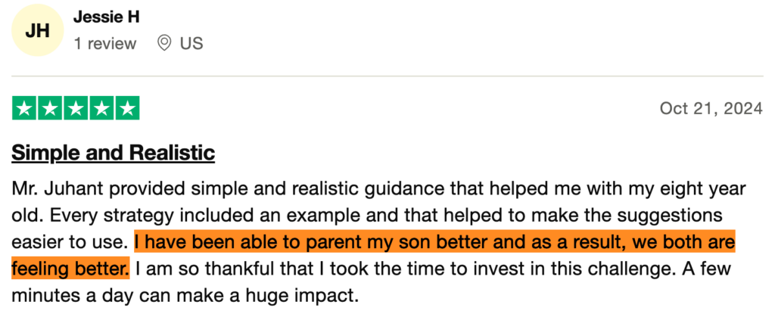775x317 pixels.
Task: Click the second green rating star
Action: click(x=49, y=108)
